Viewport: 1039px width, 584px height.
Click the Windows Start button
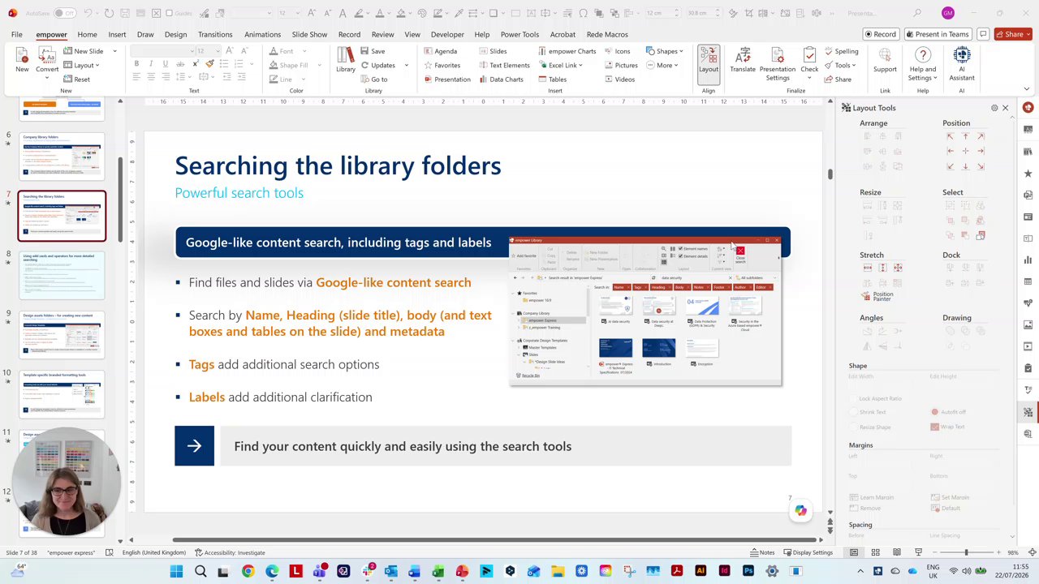pyautogui.click(x=176, y=572)
